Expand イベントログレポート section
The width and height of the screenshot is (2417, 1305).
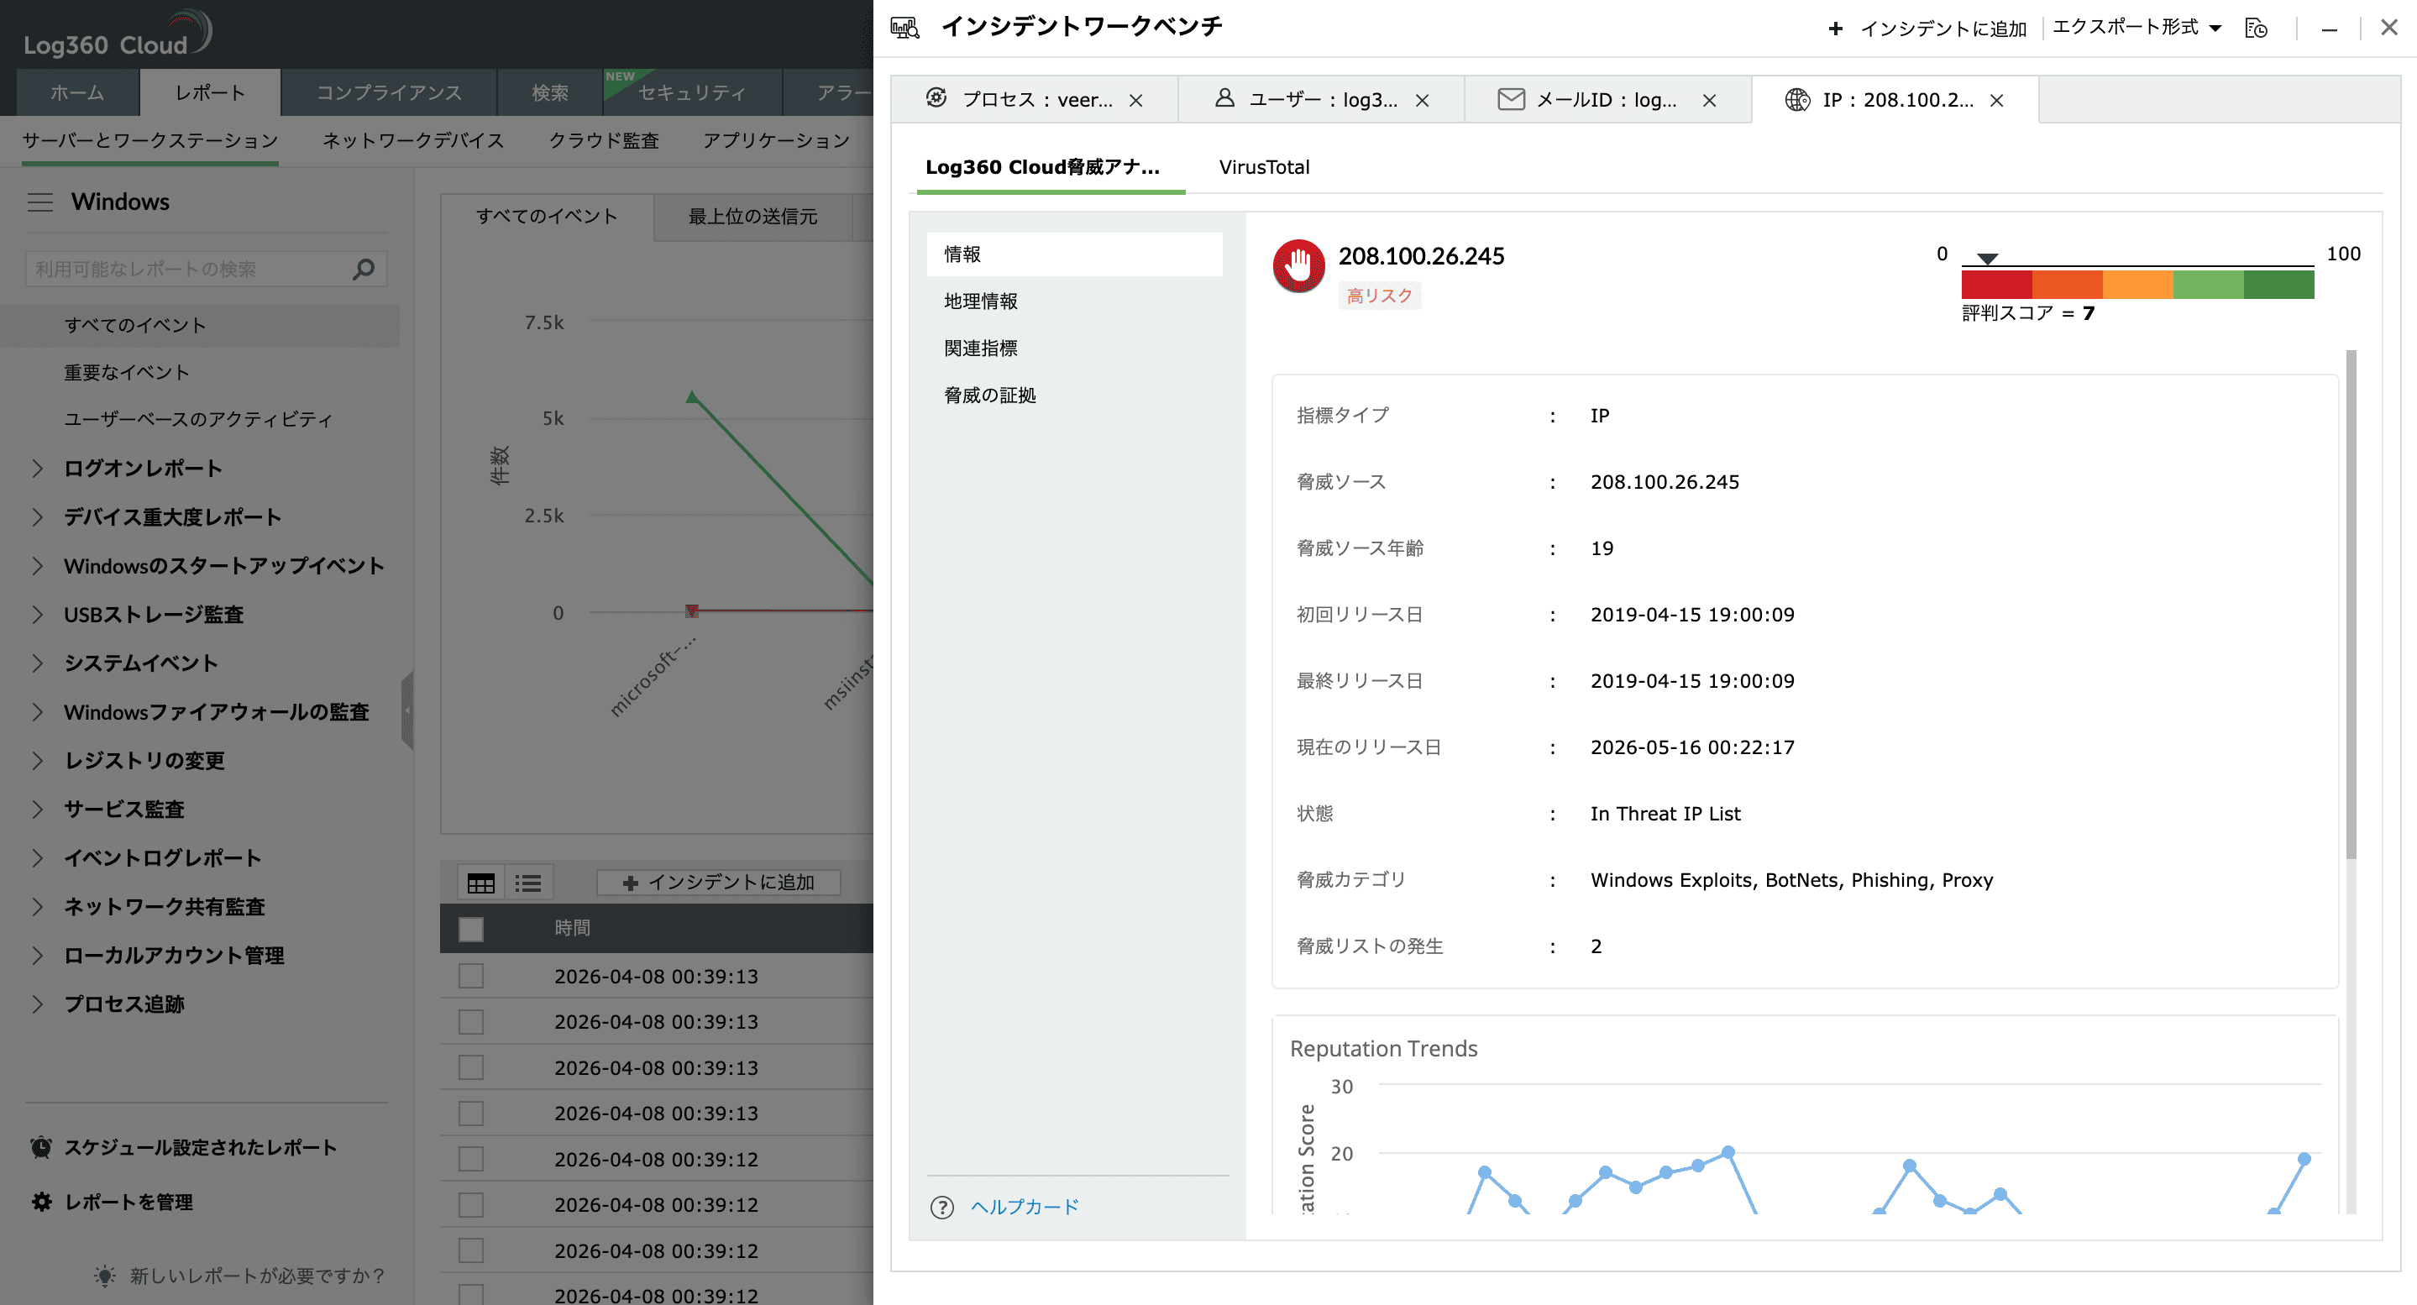pos(38,858)
